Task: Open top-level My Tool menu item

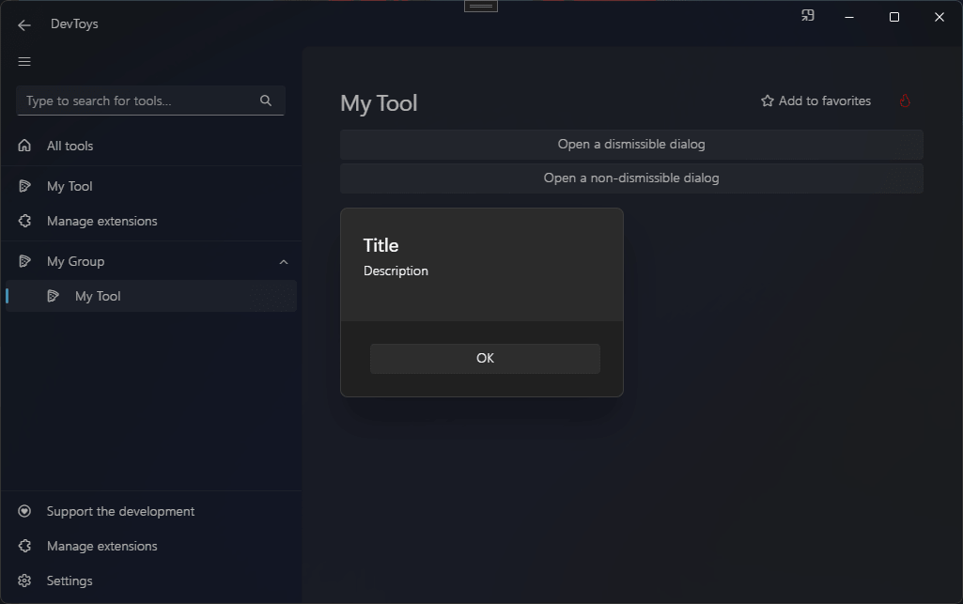Action: click(70, 186)
